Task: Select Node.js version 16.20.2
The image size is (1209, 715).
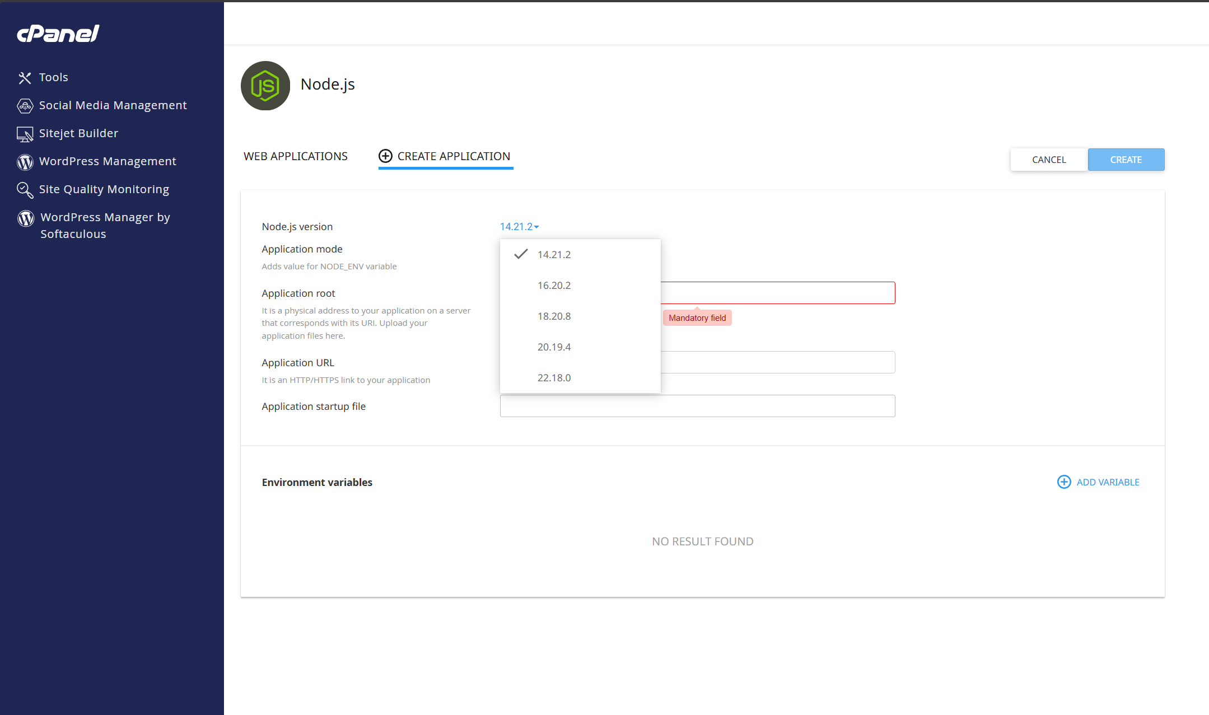Action: (x=554, y=286)
